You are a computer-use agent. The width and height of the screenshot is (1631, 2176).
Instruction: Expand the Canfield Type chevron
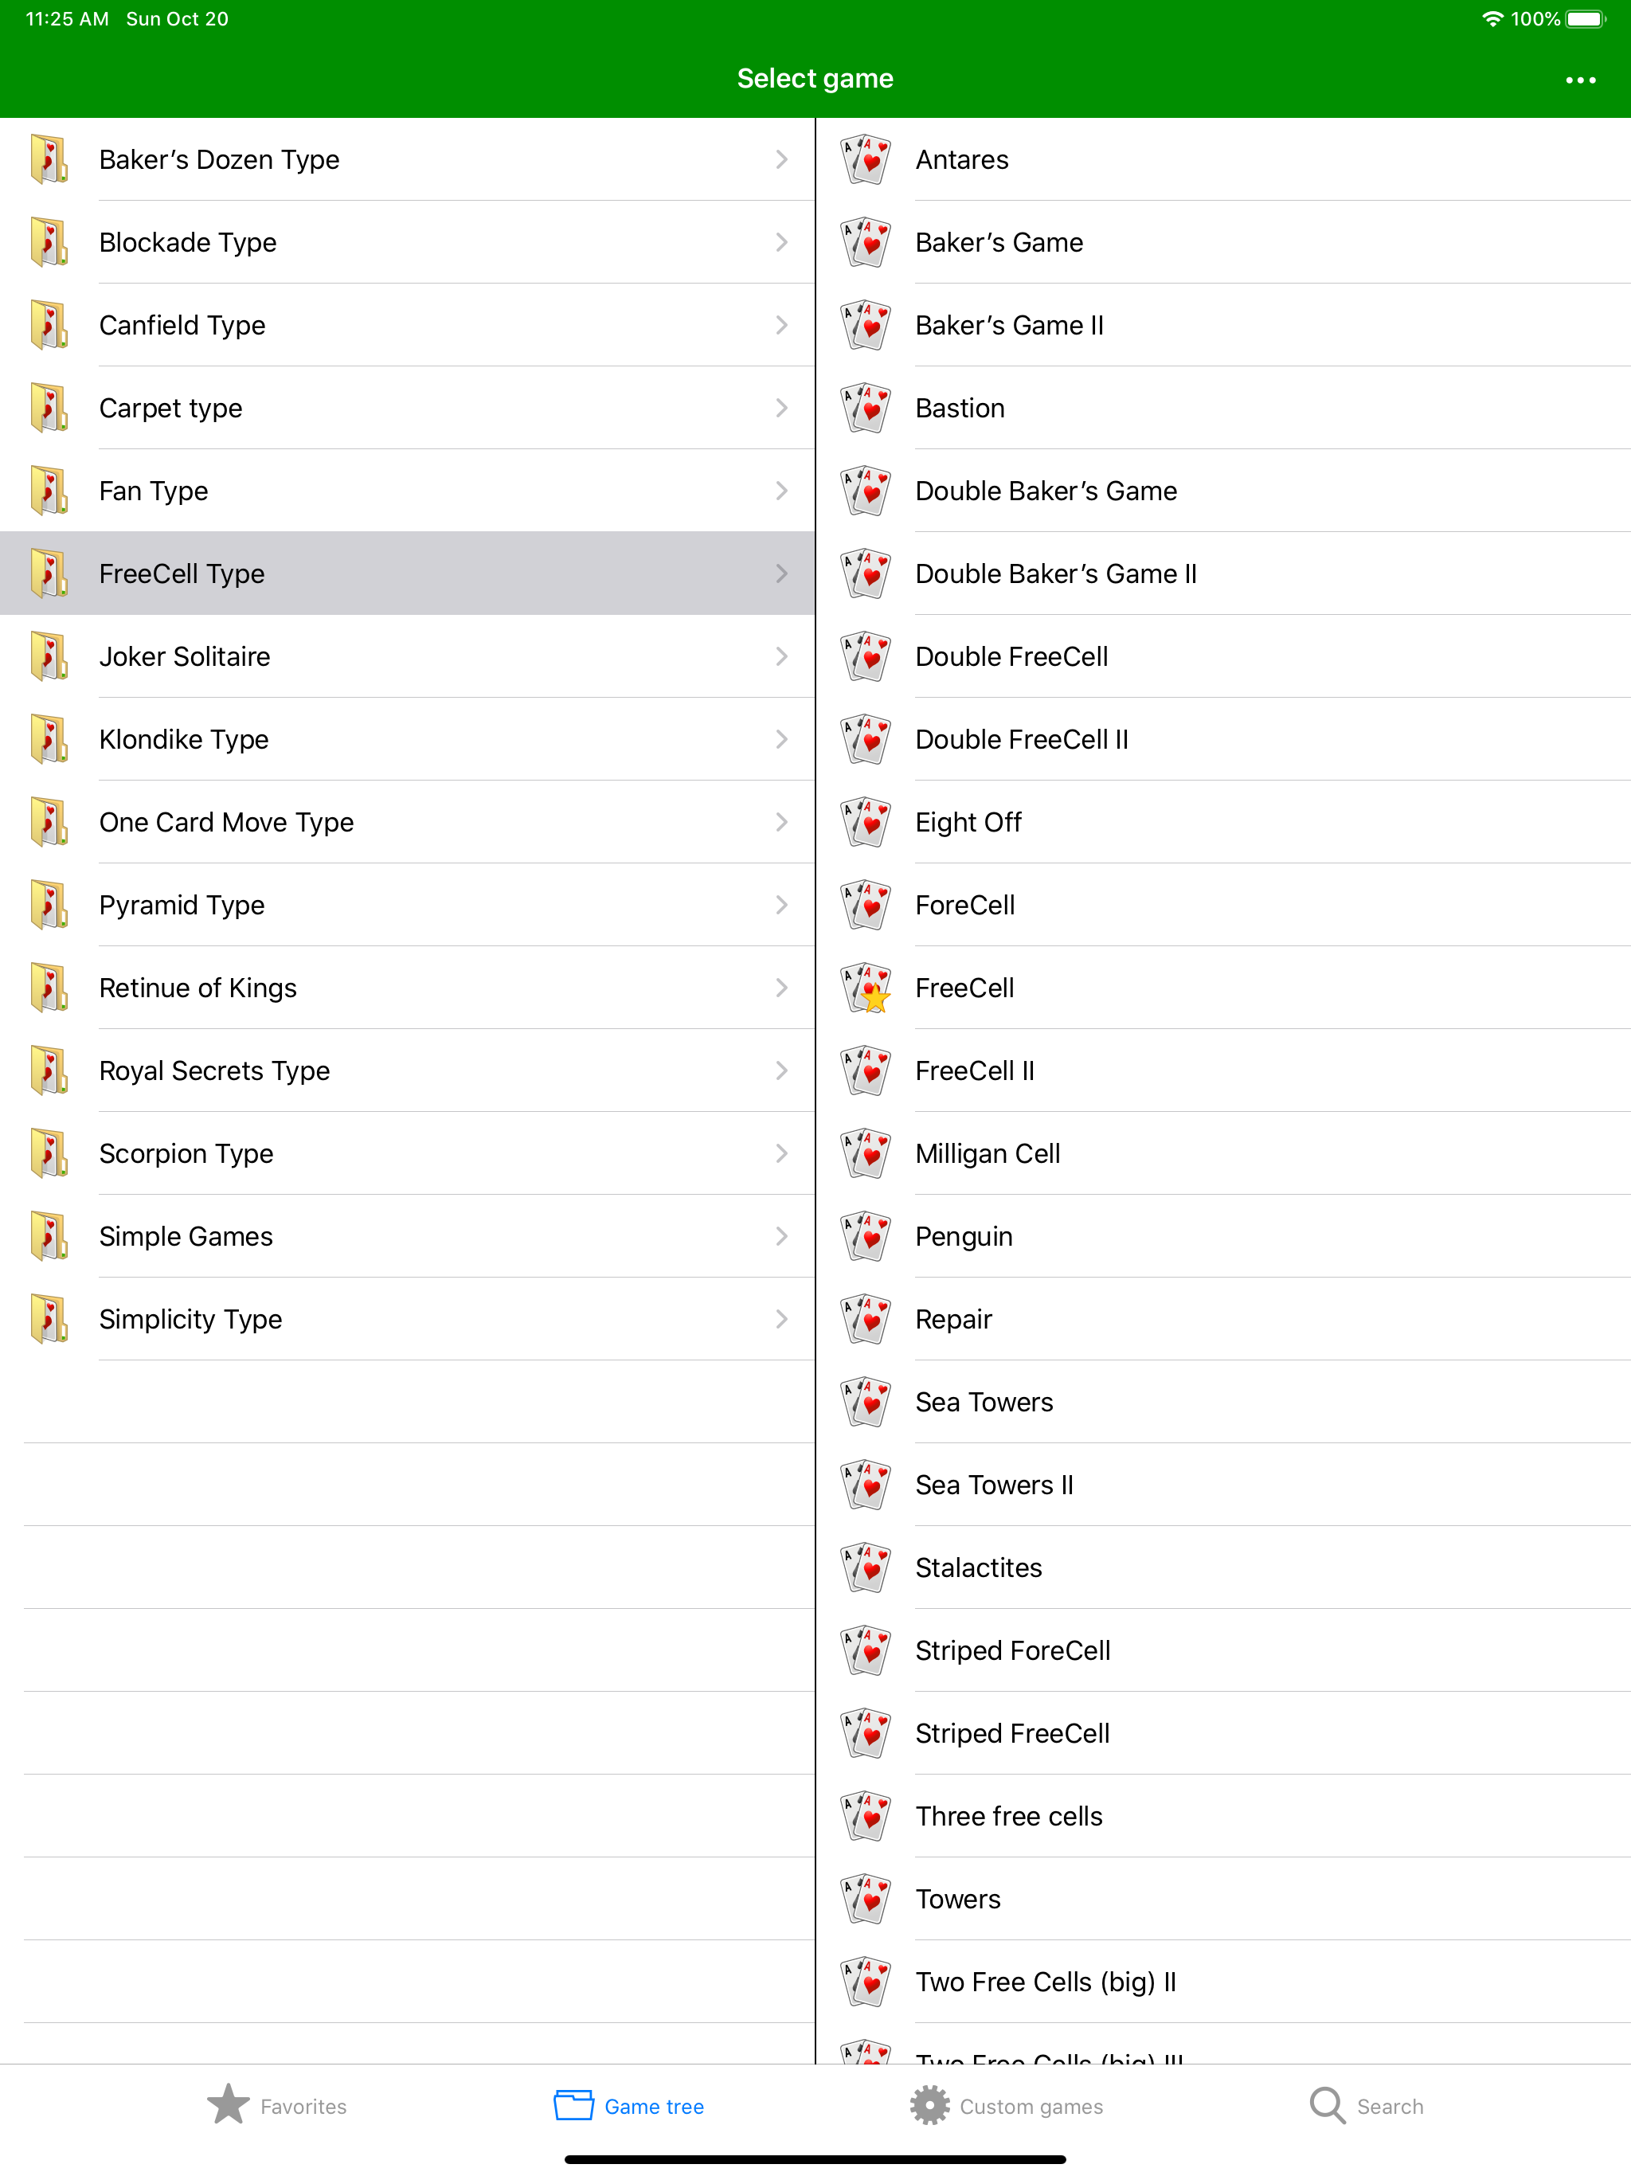click(781, 325)
